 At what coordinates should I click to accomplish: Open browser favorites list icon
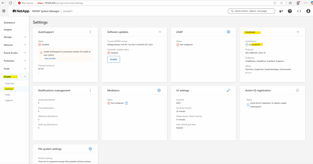pyautogui.click(x=290, y=3)
